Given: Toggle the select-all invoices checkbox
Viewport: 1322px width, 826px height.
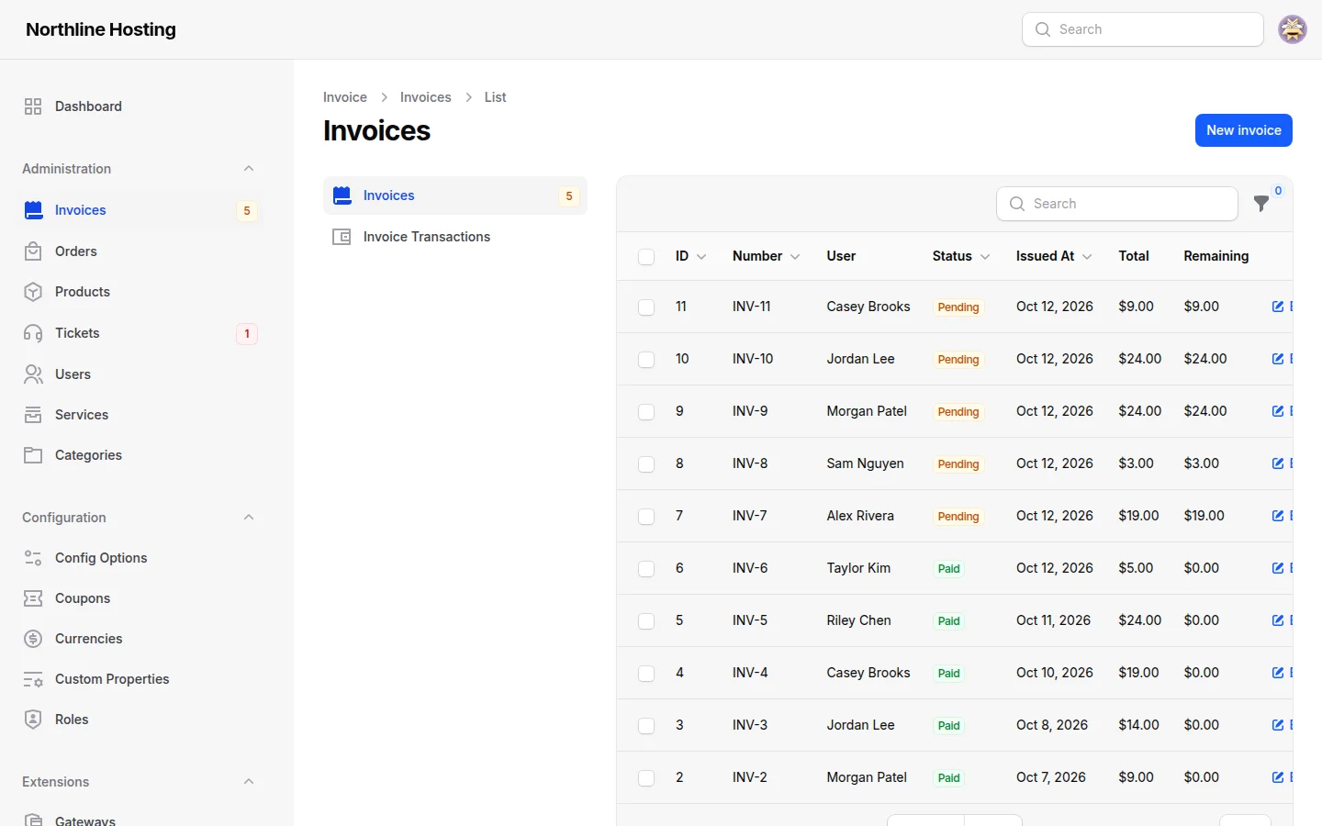Looking at the screenshot, I should pos(646,257).
